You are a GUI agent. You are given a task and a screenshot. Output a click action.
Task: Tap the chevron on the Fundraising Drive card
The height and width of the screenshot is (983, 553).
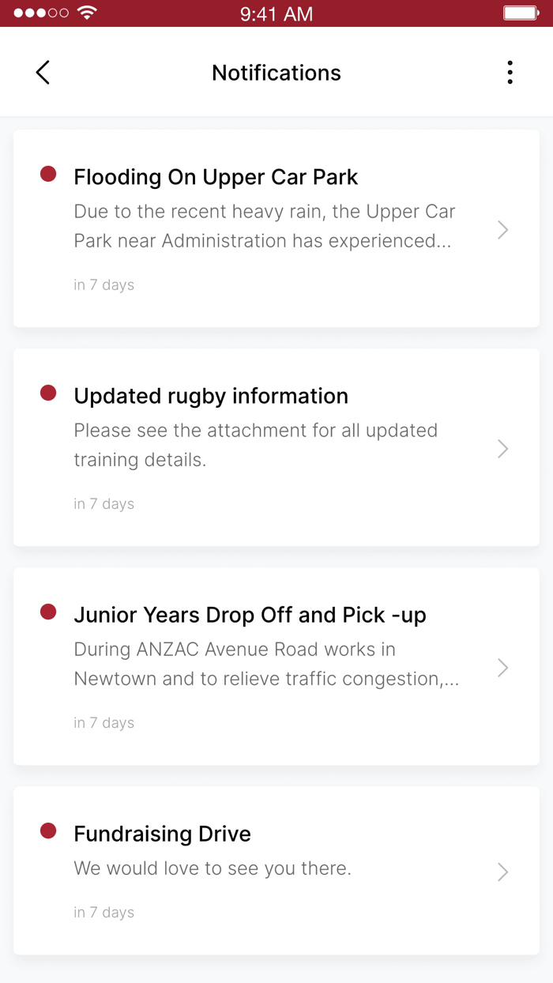502,872
